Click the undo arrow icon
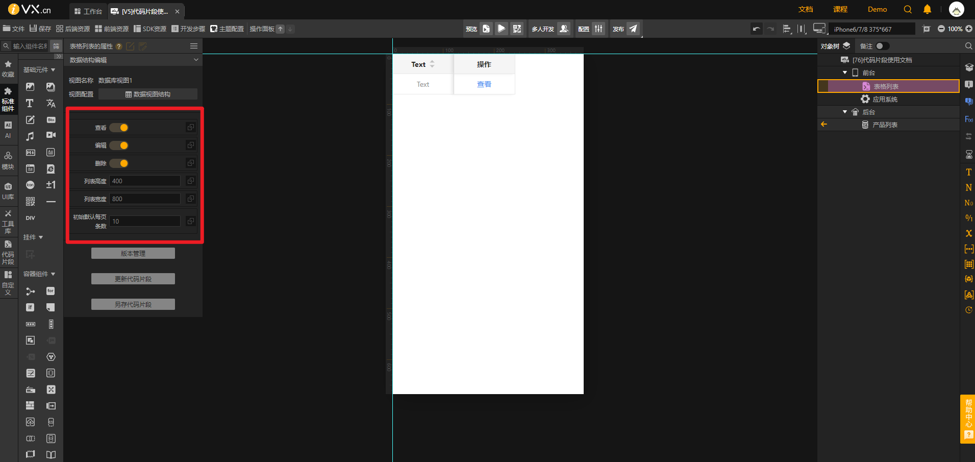The width and height of the screenshot is (975, 462). pyautogui.click(x=756, y=29)
